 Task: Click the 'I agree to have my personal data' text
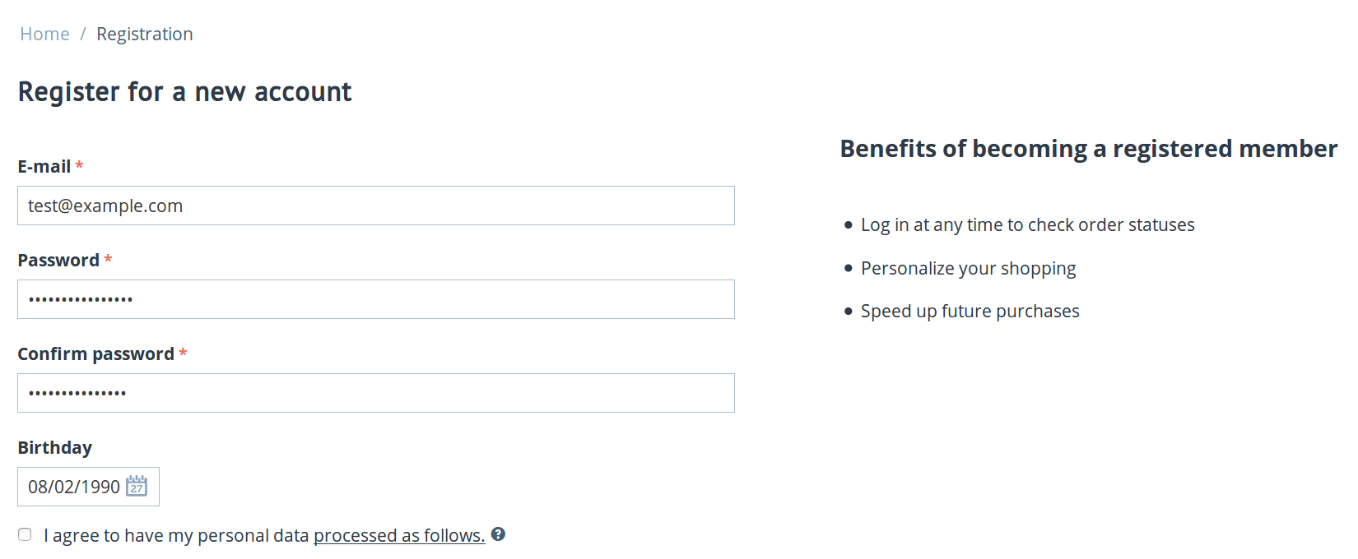coord(176,535)
